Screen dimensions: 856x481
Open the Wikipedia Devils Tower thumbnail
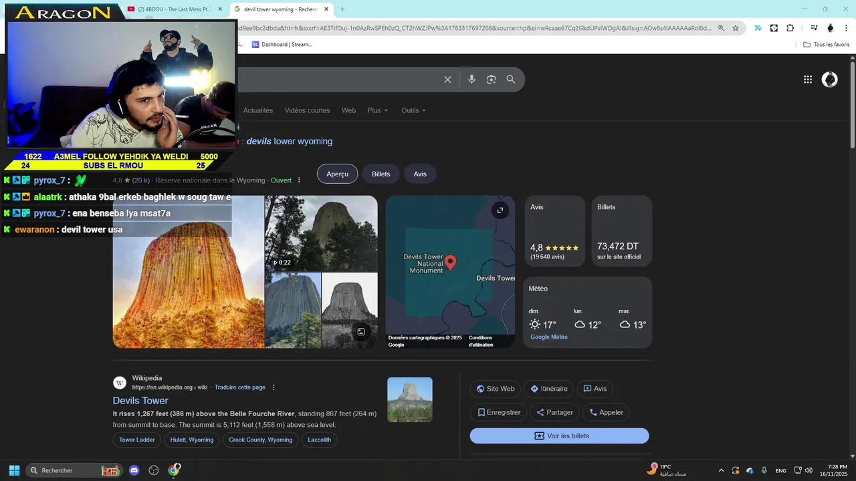(x=410, y=399)
